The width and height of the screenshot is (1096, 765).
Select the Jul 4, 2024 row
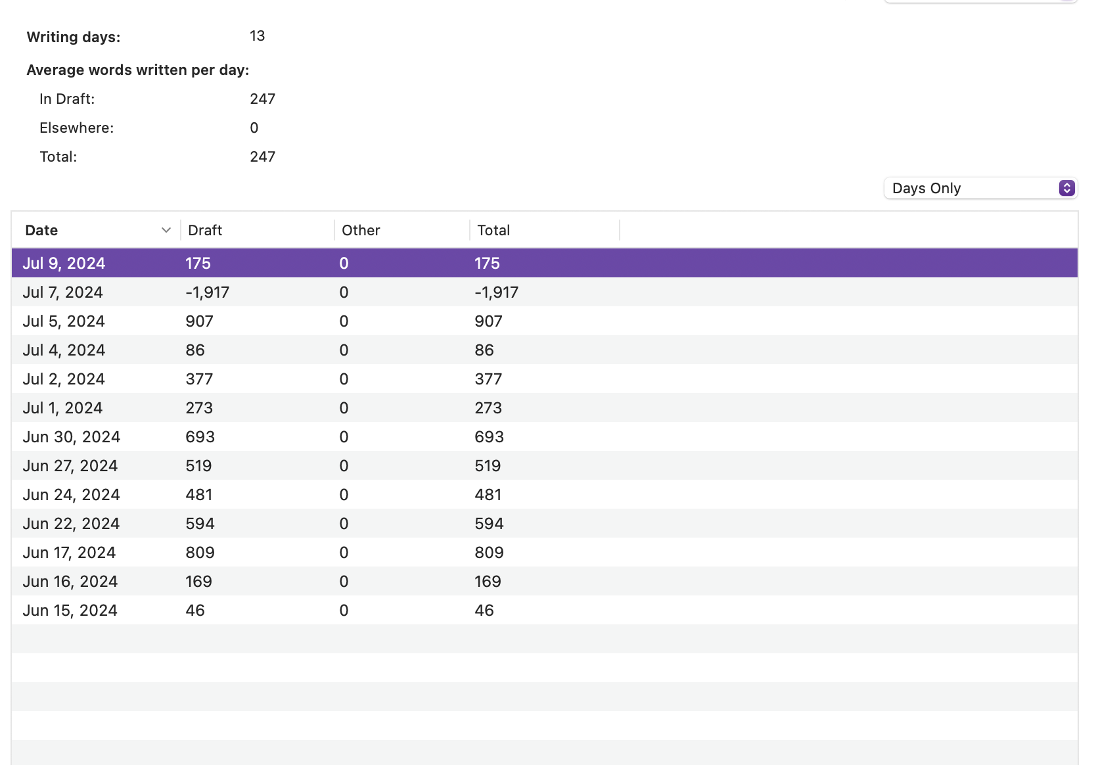pos(545,350)
